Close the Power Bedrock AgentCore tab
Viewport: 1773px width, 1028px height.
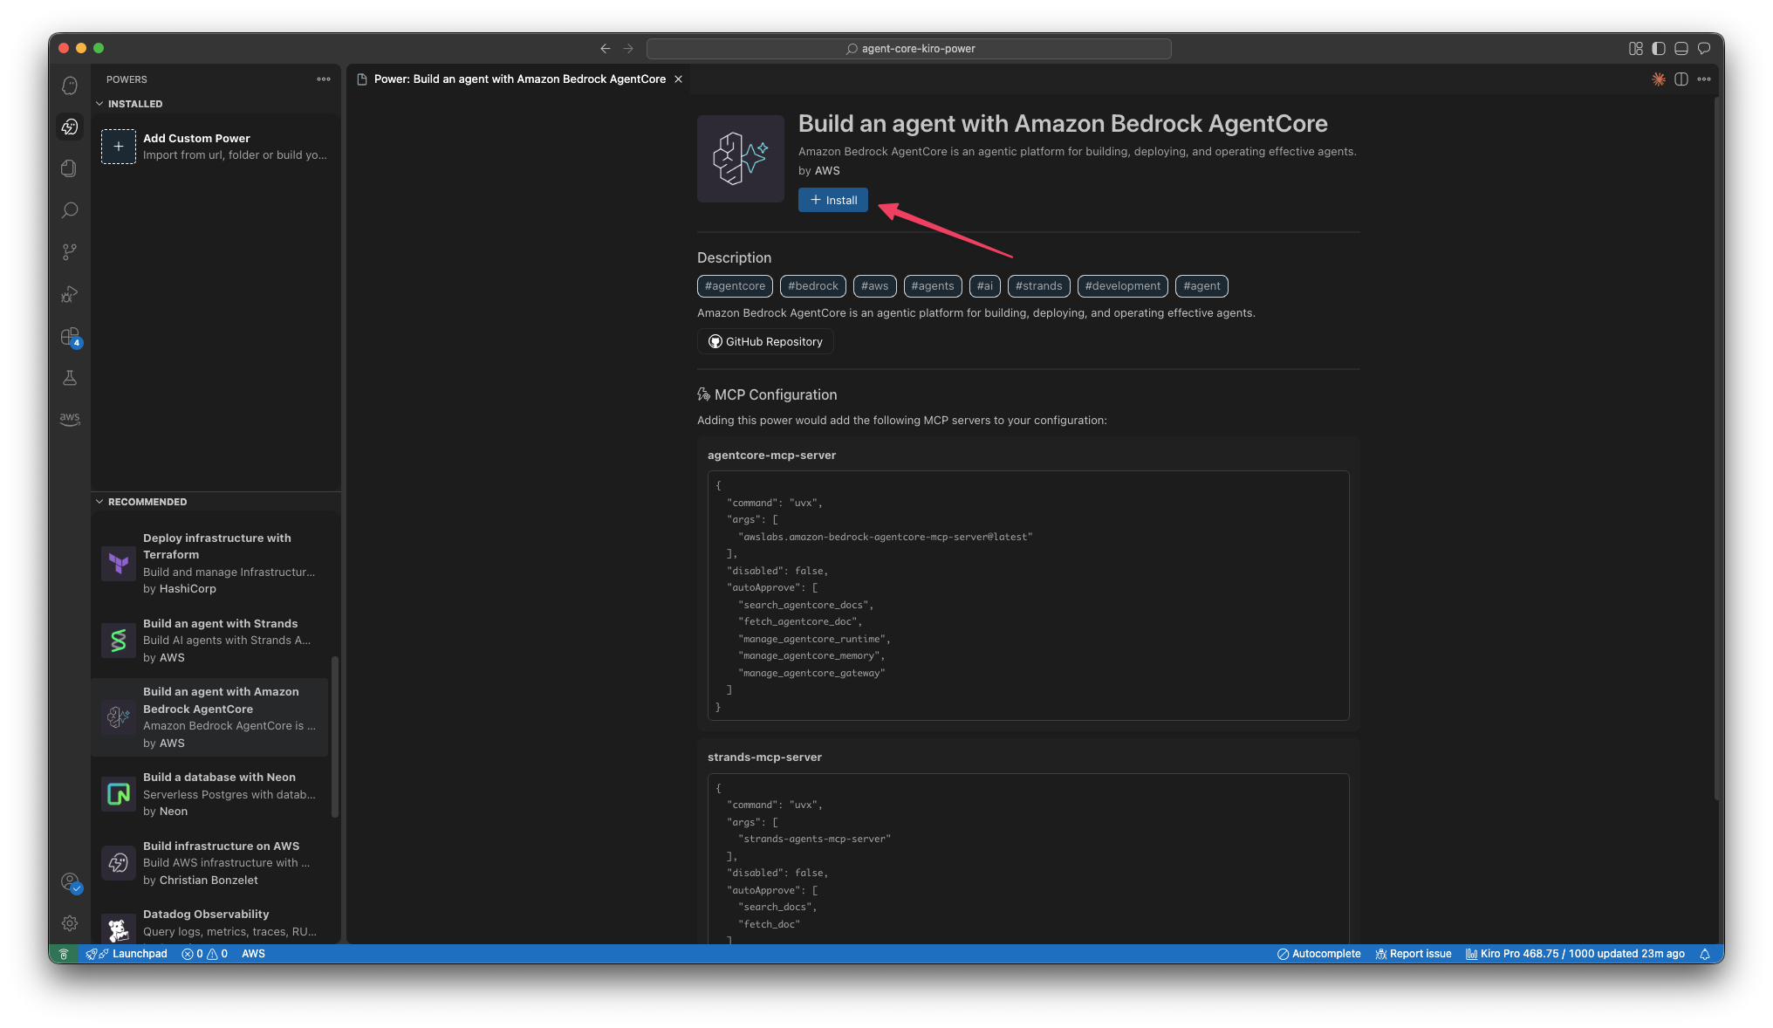(x=678, y=79)
